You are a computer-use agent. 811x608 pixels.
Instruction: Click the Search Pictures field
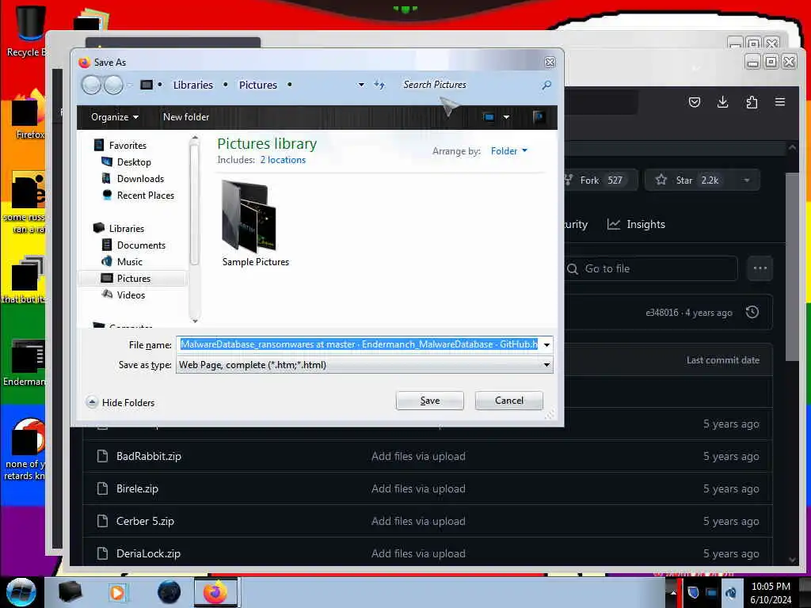click(x=470, y=85)
